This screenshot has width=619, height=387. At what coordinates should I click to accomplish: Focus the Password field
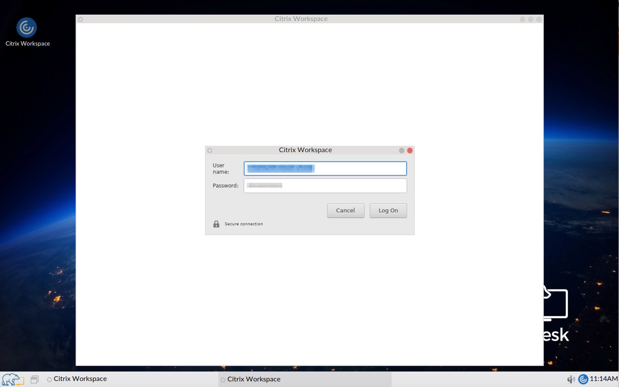325,186
